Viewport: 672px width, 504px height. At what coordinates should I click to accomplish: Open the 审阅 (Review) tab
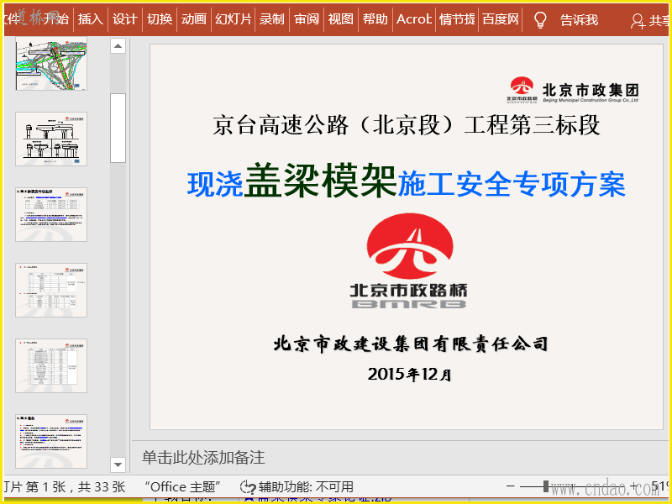(x=307, y=19)
